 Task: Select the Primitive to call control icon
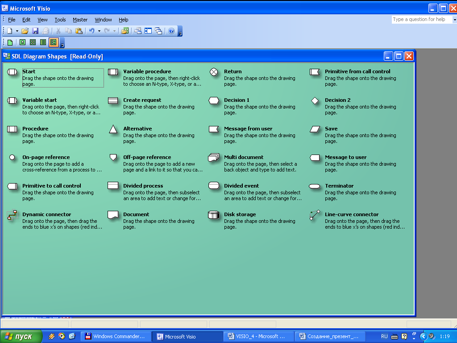[12, 186]
